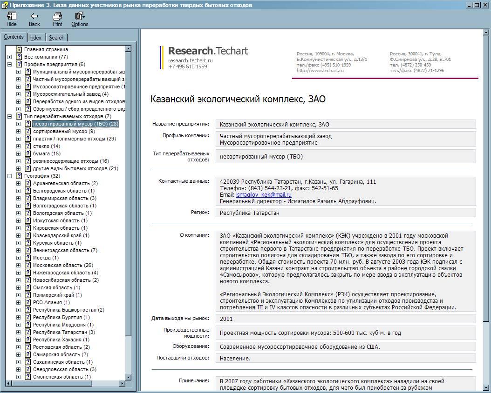Click contents tree scroll-down arrow
This screenshot has width=491, height=393.
[x=128, y=377]
